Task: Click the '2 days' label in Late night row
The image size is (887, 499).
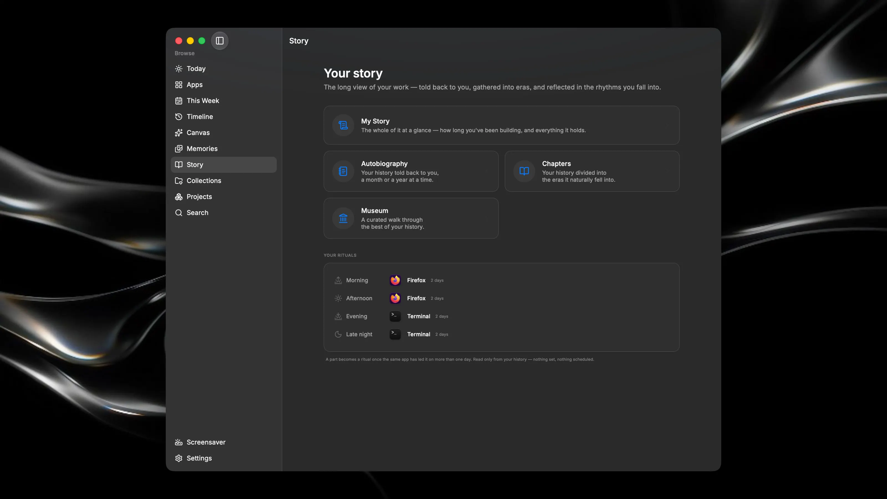Action: click(x=442, y=335)
